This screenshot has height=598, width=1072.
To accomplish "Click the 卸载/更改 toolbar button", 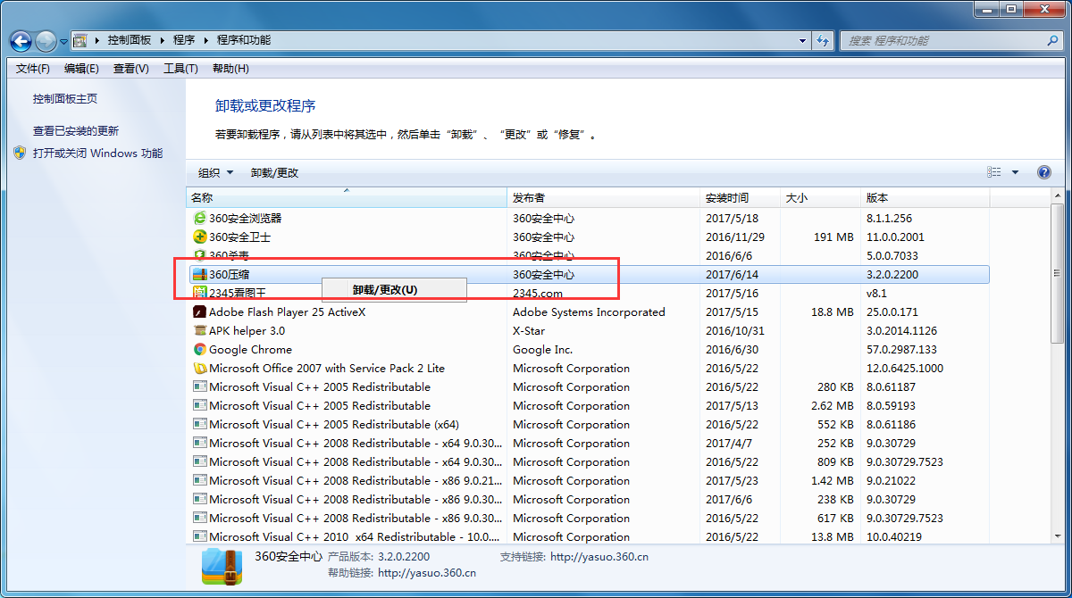I will (x=274, y=172).
